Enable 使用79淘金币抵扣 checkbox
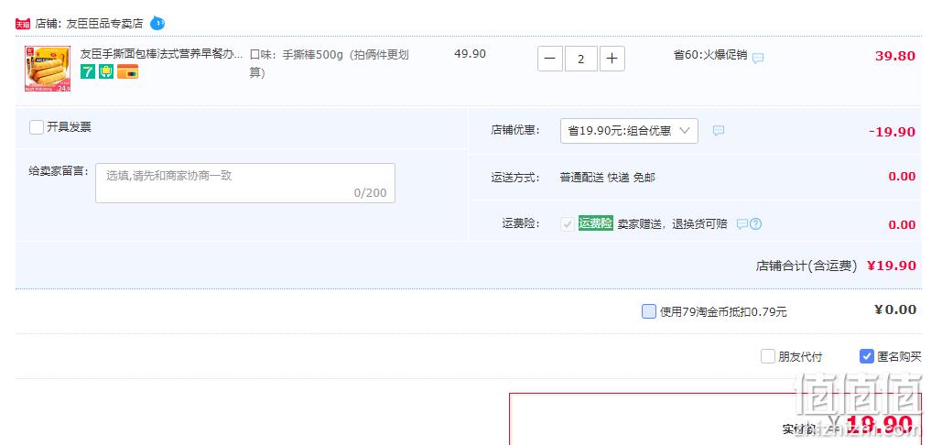931x445 pixels. 649,311
